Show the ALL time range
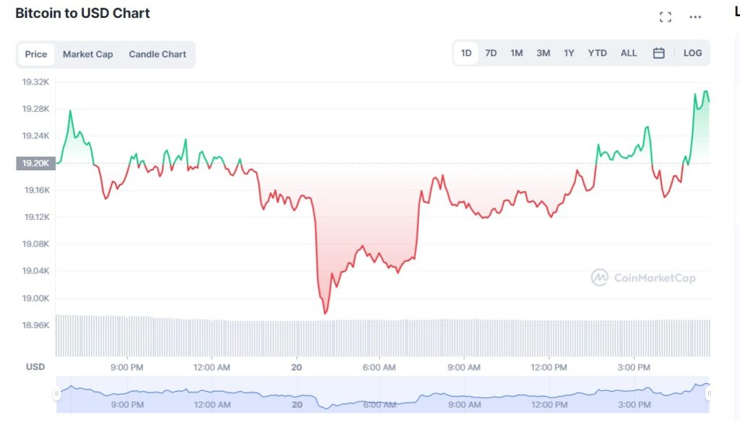 629,53
